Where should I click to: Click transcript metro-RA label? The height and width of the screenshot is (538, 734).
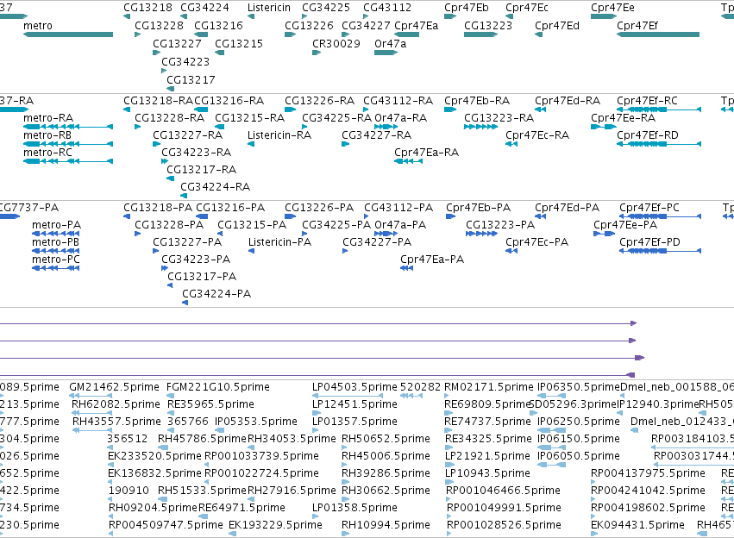[48, 118]
